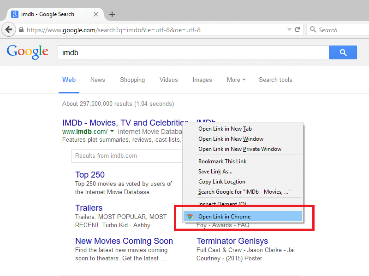Click the magnifier icon in Firefox search box
The width and height of the screenshot is (369, 276).
[x=313, y=29]
